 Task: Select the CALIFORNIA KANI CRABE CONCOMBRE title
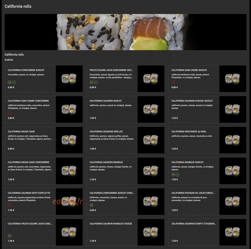[x=28, y=101]
